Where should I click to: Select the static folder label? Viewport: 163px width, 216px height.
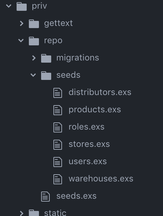point(55,213)
